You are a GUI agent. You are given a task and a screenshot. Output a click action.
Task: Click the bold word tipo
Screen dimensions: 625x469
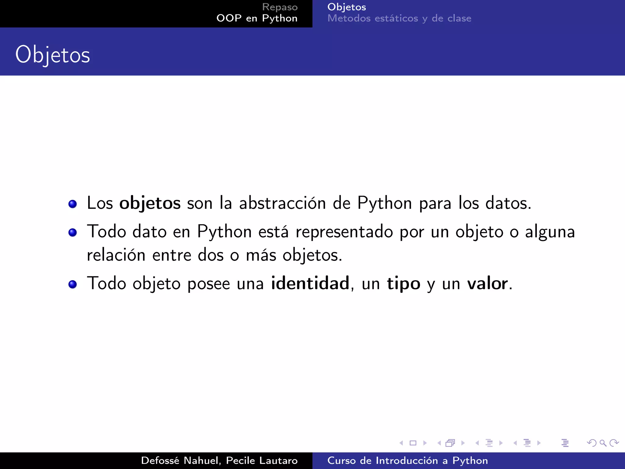pyautogui.click(x=404, y=284)
